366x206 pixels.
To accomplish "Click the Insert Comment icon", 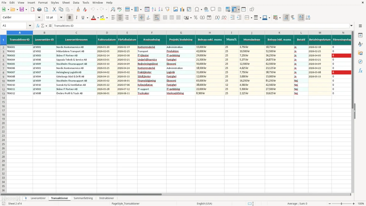I will [x=213, y=9].
